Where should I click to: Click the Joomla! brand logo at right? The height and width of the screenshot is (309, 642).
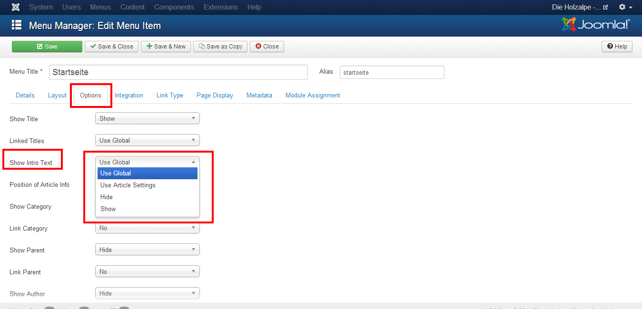pyautogui.click(x=596, y=25)
